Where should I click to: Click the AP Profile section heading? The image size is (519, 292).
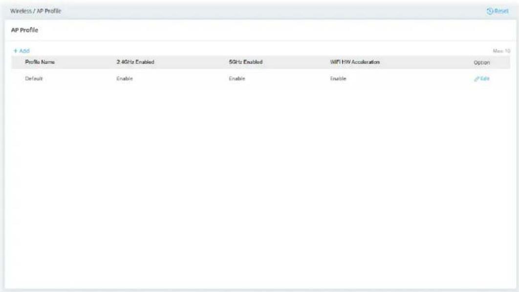24,30
